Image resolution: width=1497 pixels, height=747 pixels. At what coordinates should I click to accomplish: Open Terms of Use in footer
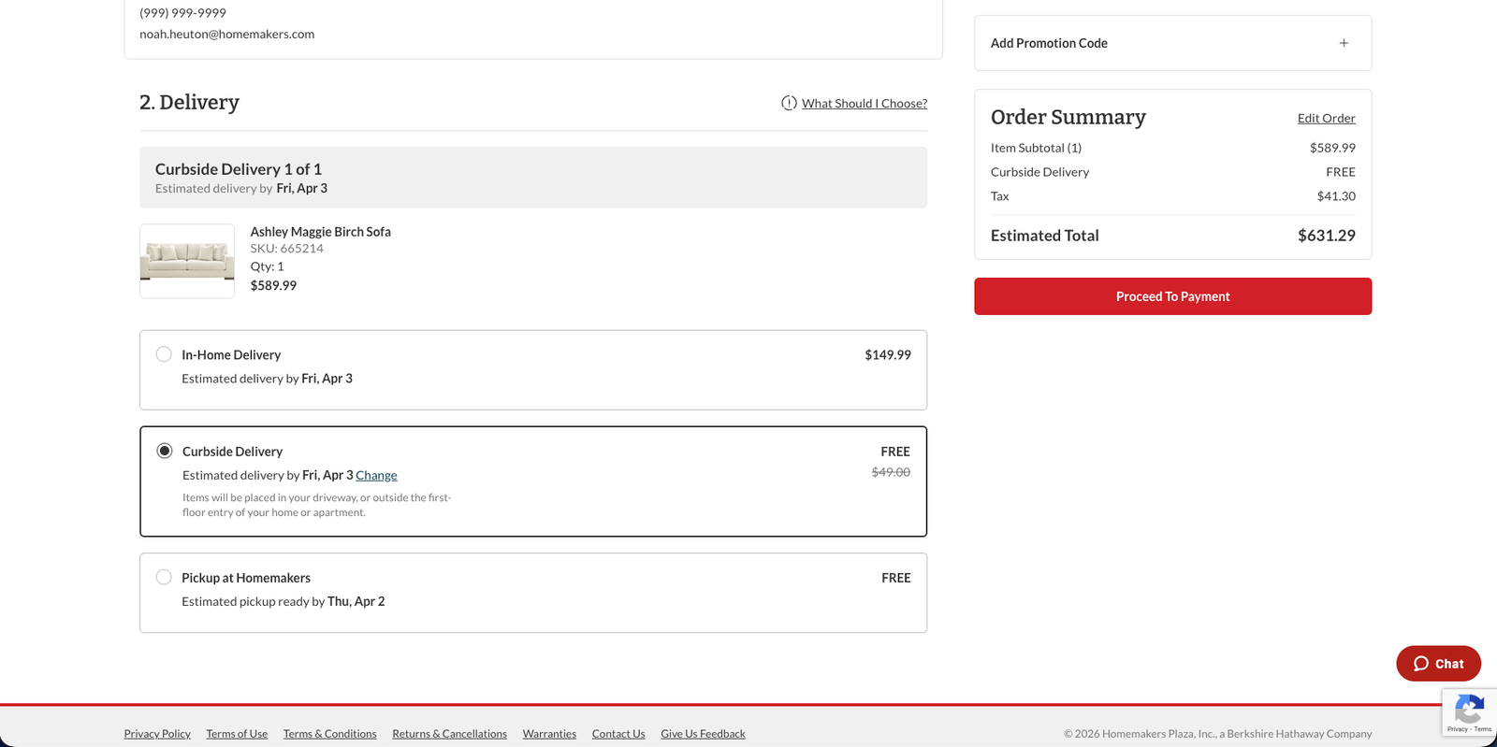(237, 734)
